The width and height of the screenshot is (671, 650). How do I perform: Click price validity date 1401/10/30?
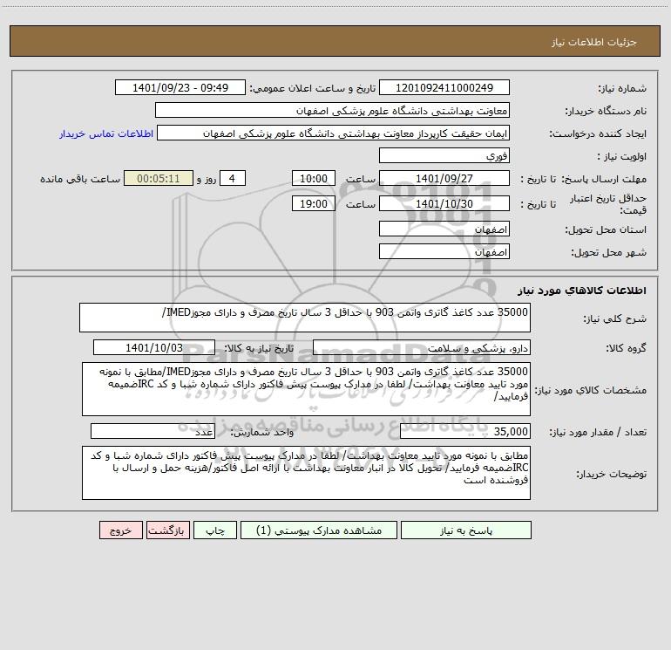click(444, 203)
